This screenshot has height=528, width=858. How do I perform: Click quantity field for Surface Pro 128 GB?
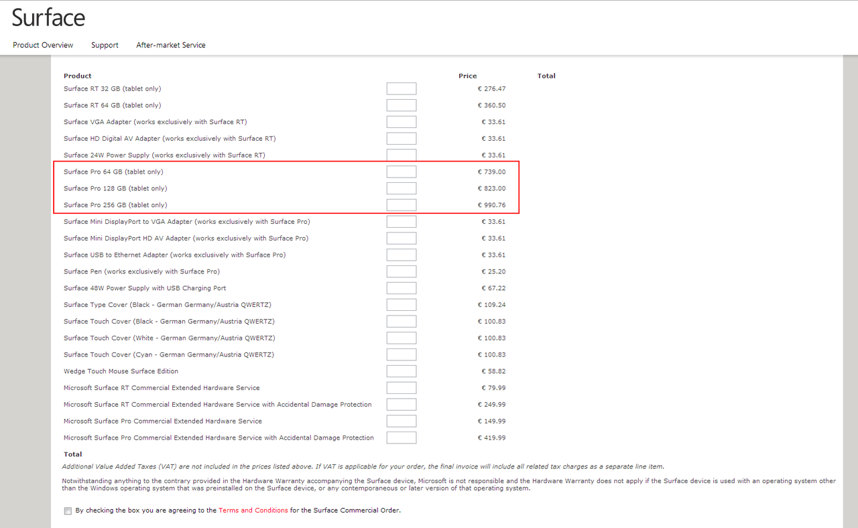click(402, 188)
